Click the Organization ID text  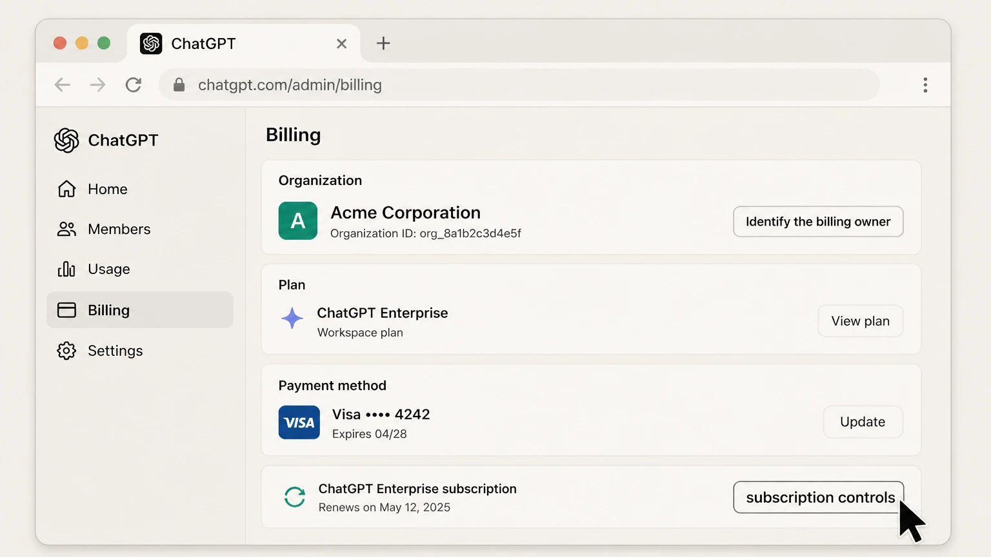pos(426,233)
